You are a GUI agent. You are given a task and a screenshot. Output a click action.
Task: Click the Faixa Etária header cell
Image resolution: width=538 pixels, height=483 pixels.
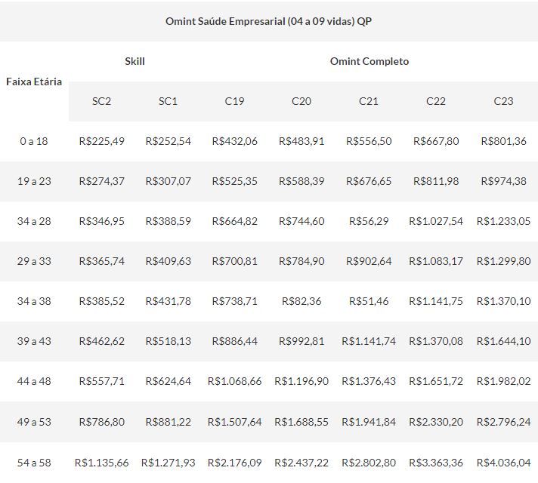click(34, 82)
